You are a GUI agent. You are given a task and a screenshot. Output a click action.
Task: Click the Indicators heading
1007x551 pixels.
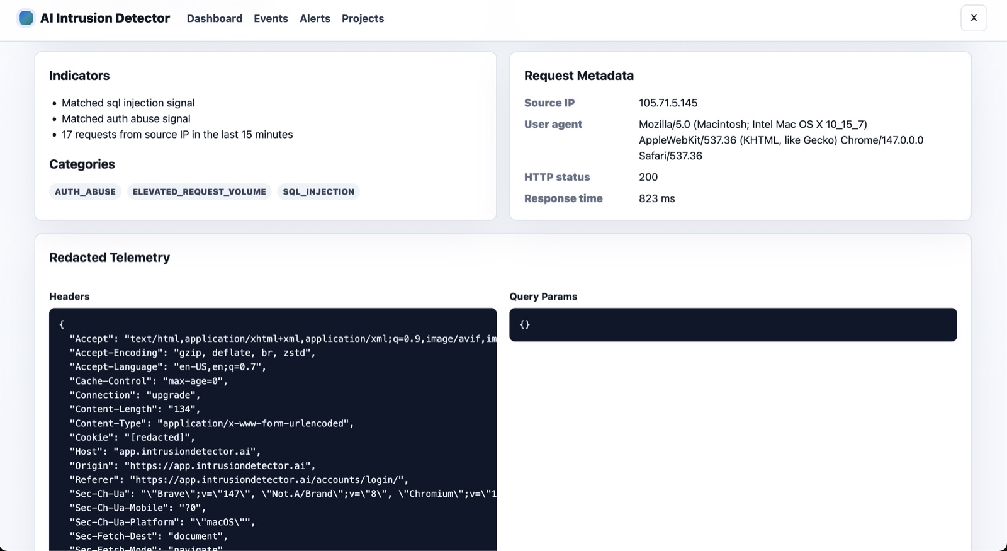pyautogui.click(x=79, y=76)
